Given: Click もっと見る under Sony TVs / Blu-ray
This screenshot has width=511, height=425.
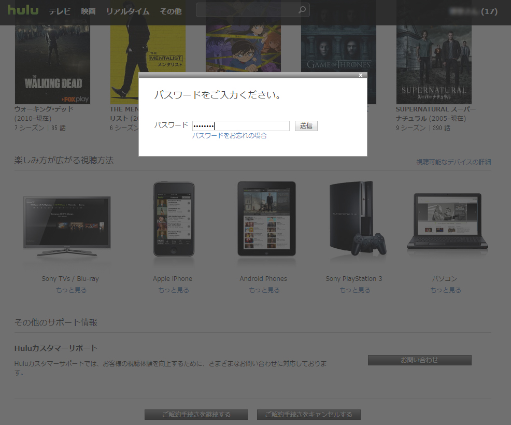Looking at the screenshot, I should coord(71,290).
